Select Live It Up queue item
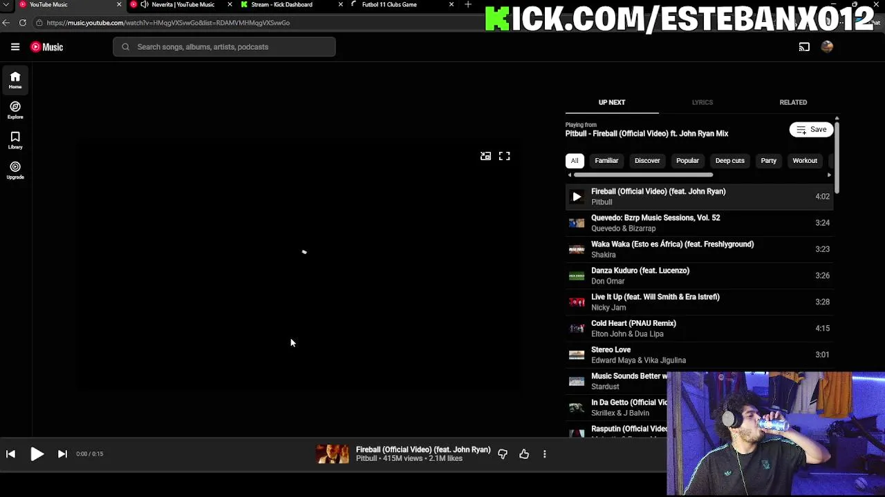Image resolution: width=885 pixels, height=497 pixels. coord(699,302)
